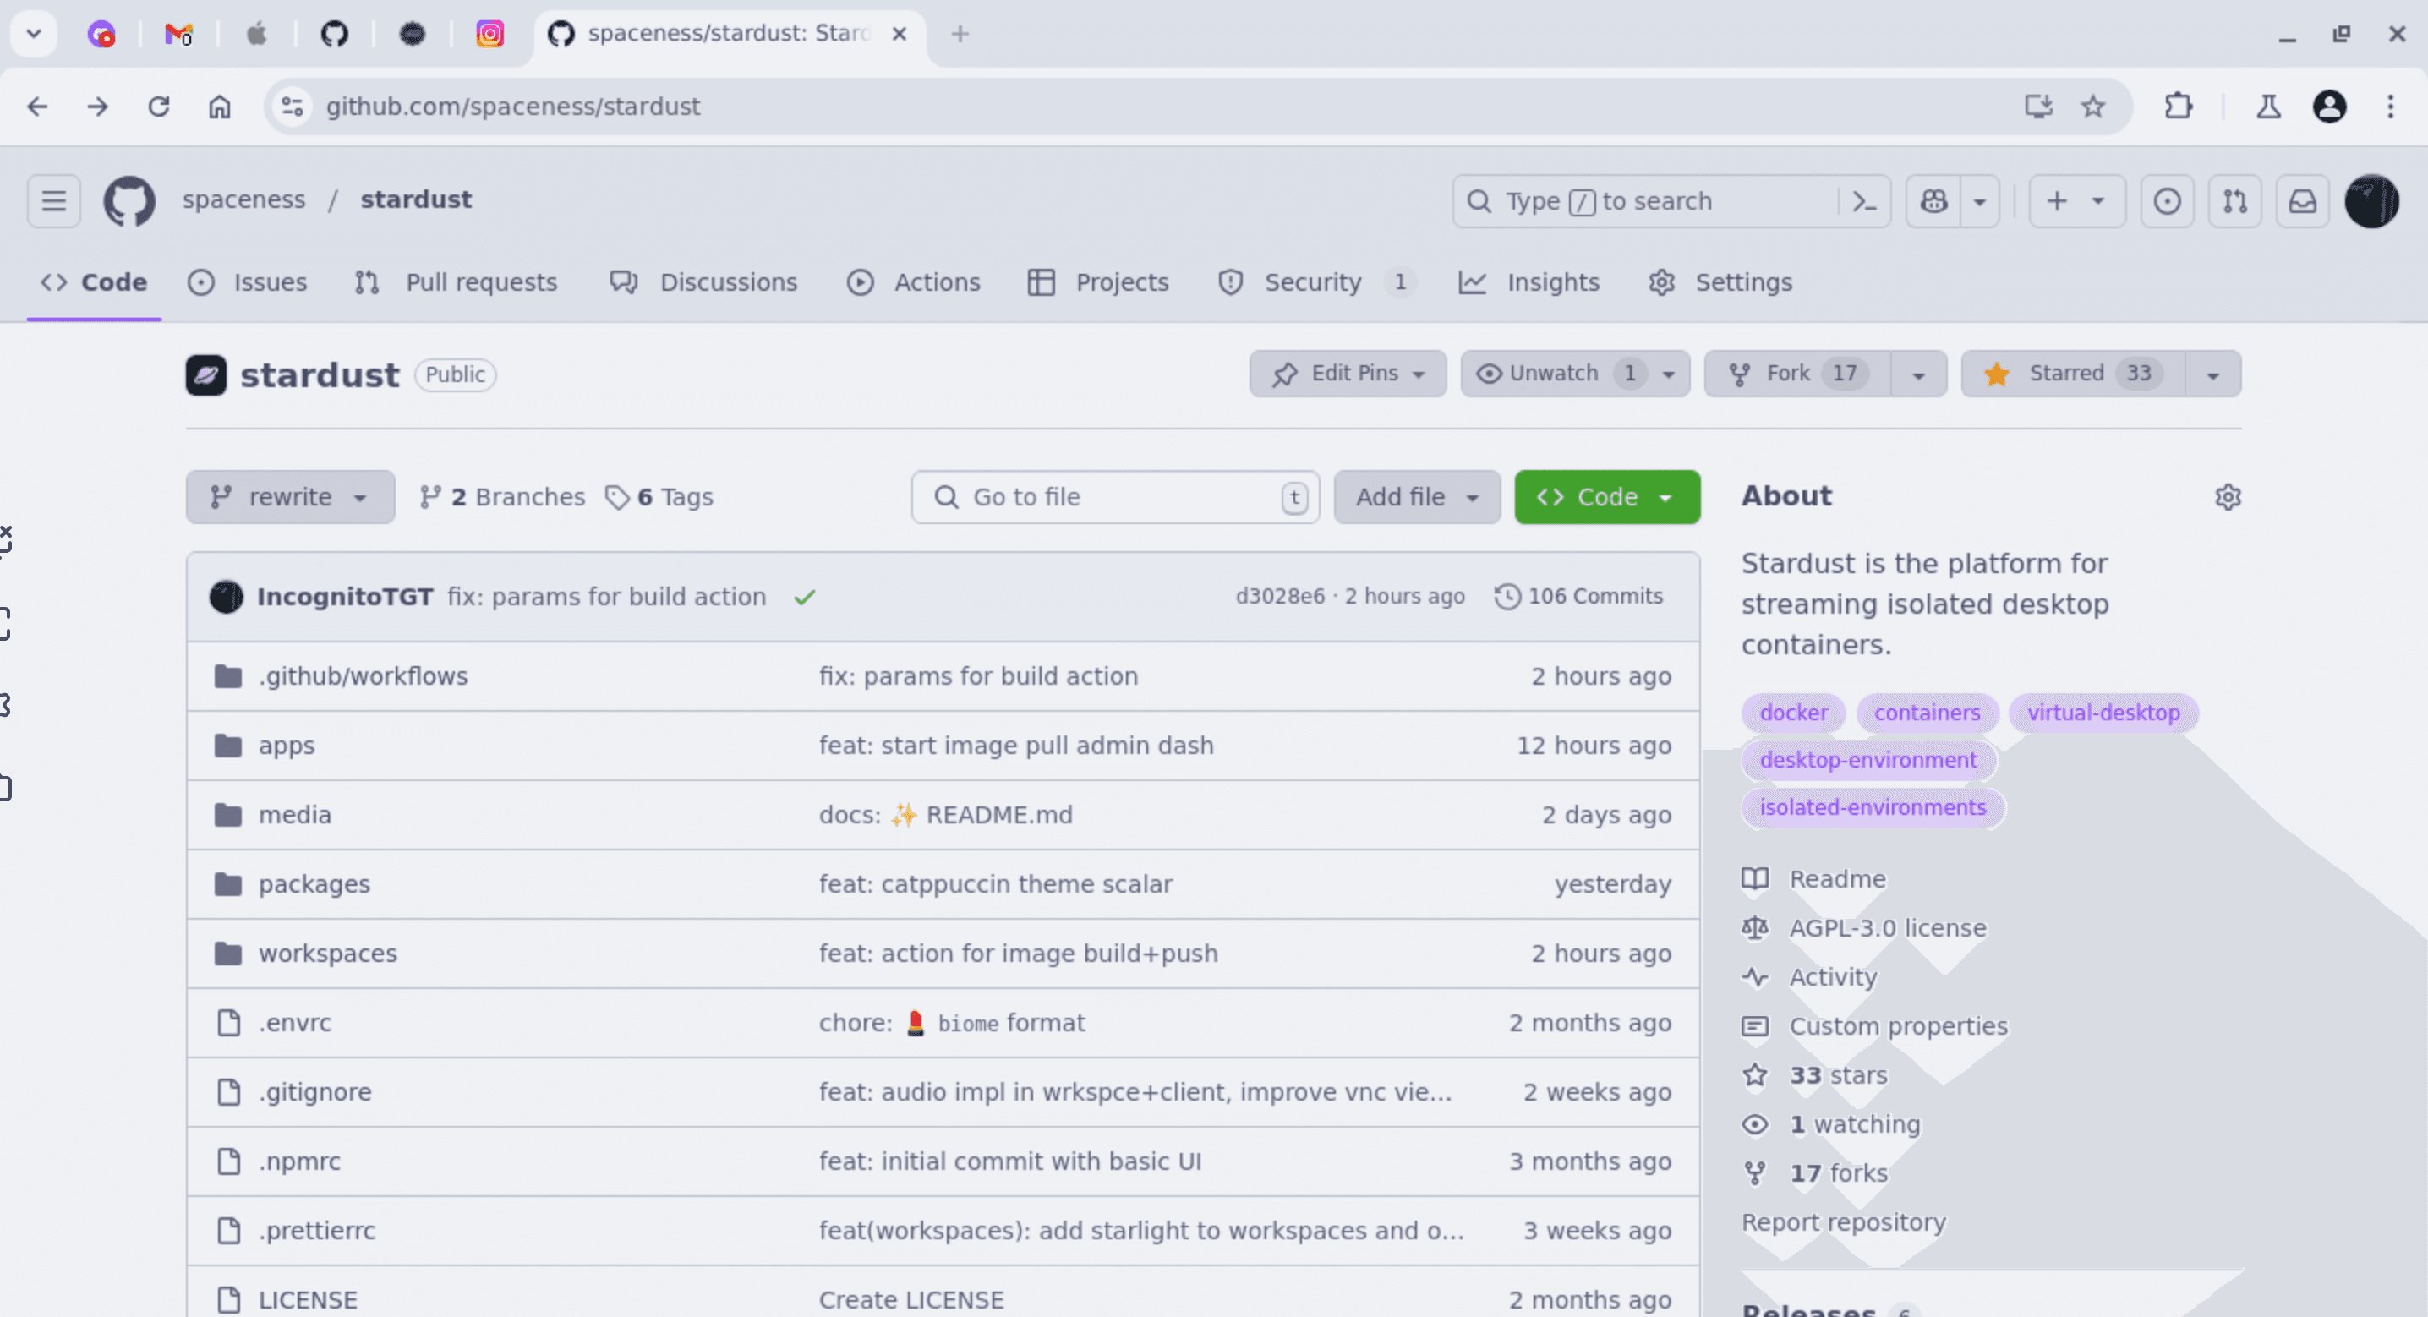2428x1317 pixels.
Task: Open the green Code dropdown button
Action: [1607, 497]
